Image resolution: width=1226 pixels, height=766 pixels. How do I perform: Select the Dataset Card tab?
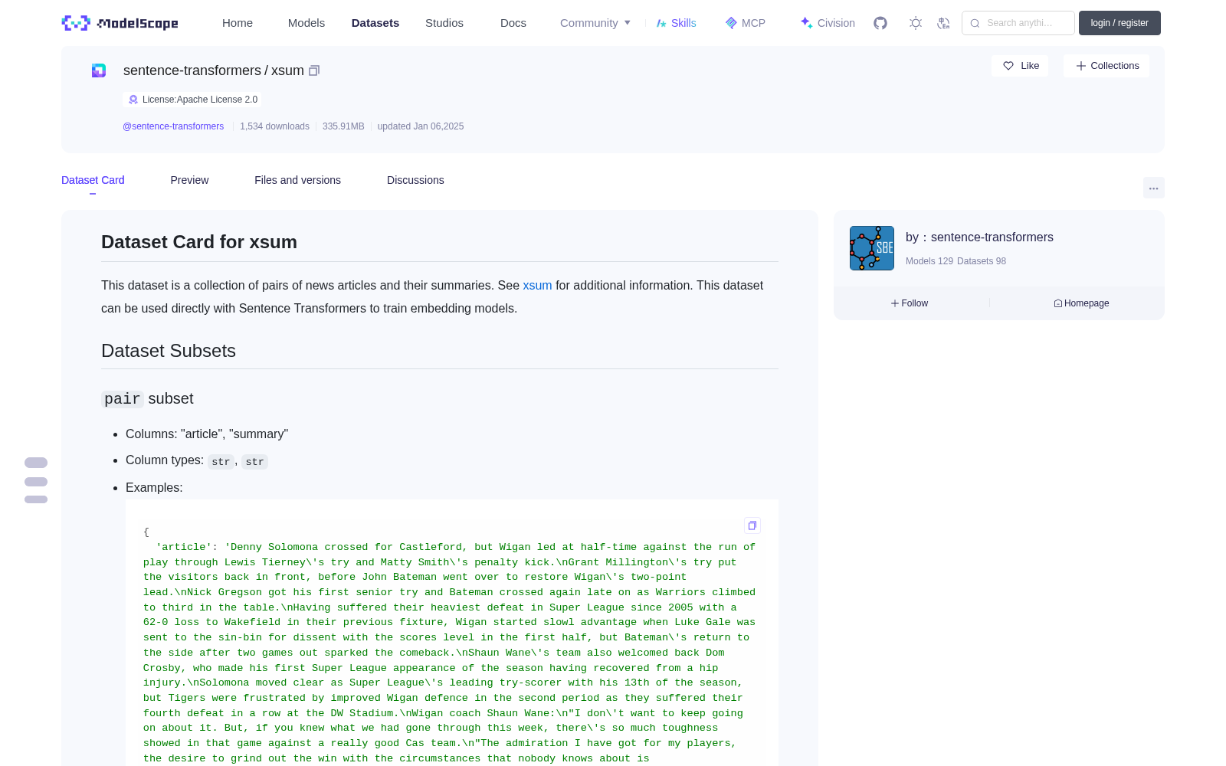(93, 180)
